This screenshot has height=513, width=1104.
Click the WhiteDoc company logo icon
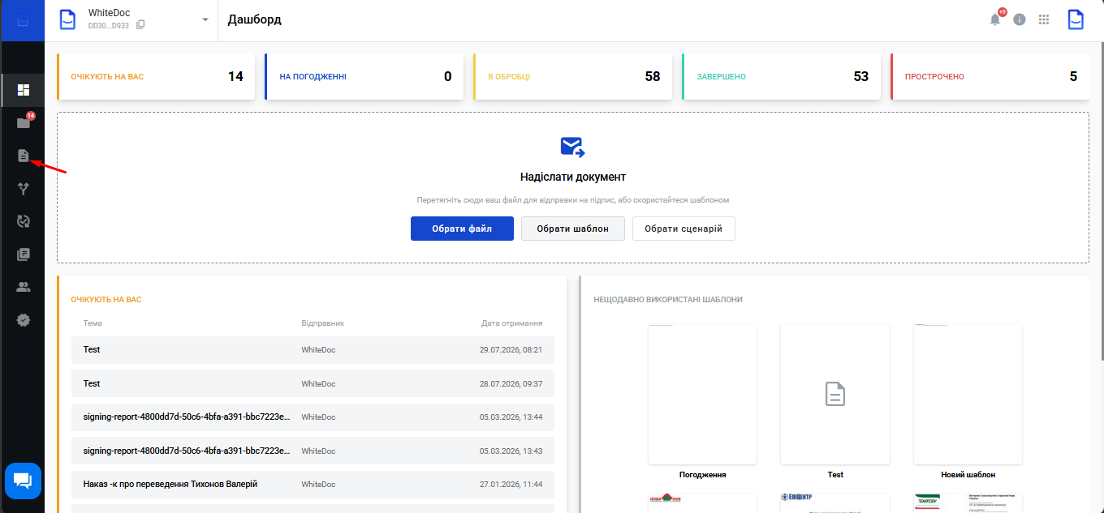67,19
